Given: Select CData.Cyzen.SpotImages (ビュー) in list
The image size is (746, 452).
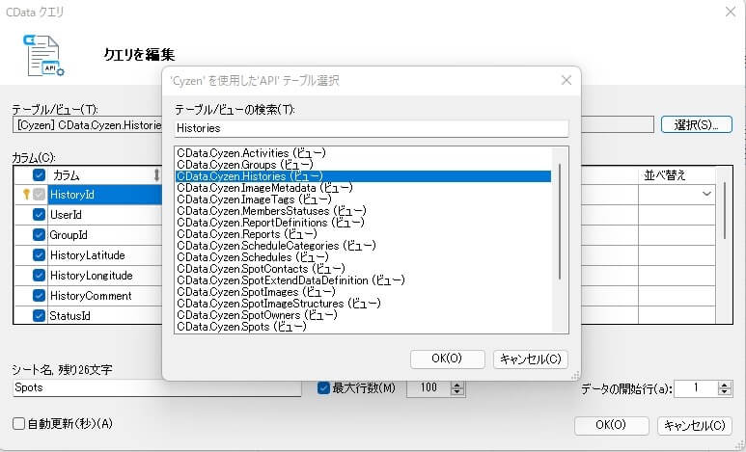Looking at the screenshot, I should pyautogui.click(x=363, y=292).
